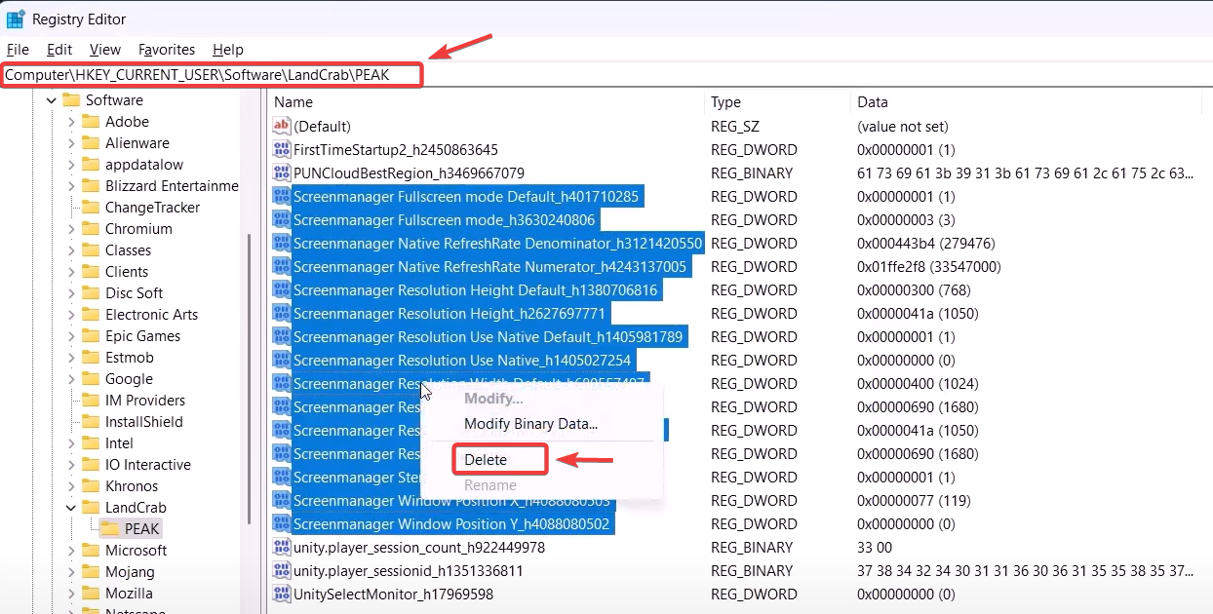Click the PUNCloudBestRegion binary value icon
The height and width of the screenshot is (614, 1213).
point(282,173)
